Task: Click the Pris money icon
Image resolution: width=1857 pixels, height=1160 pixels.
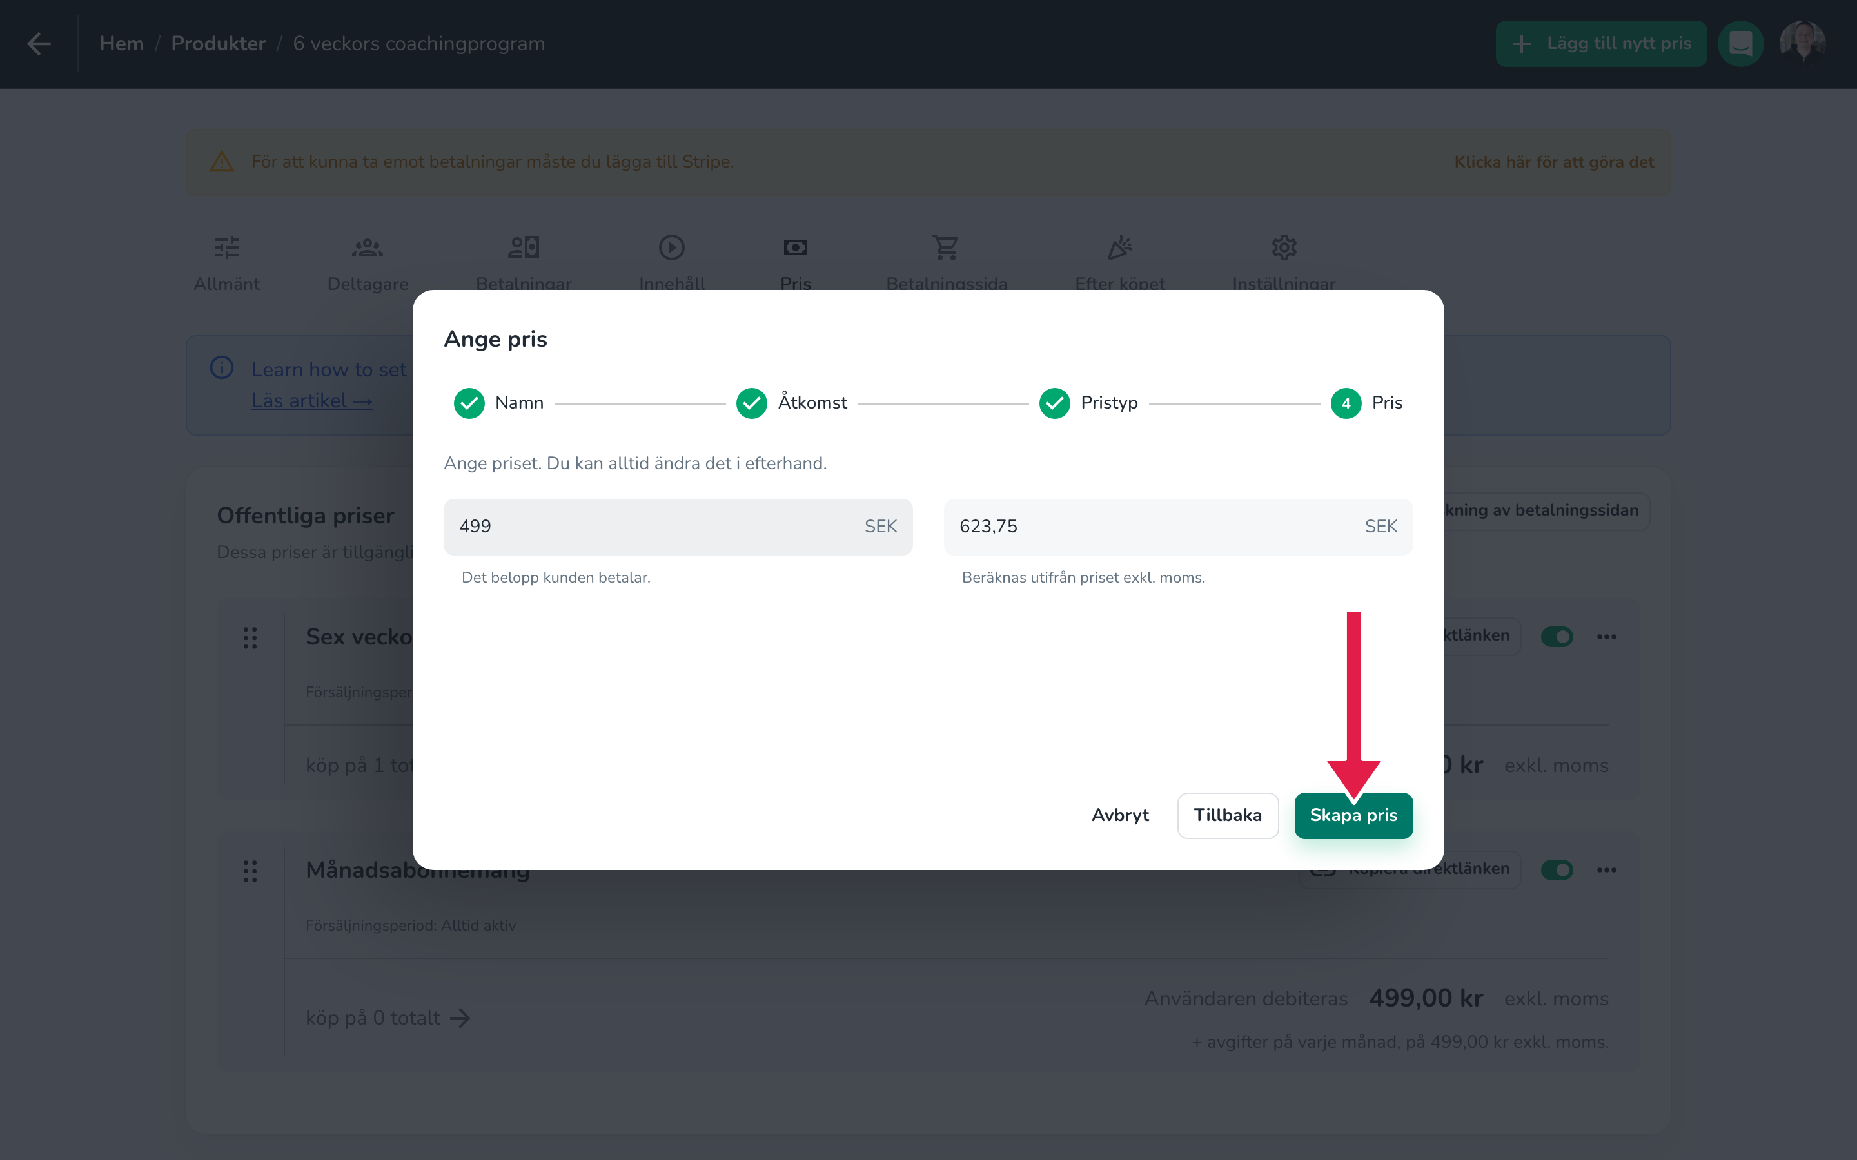Action: [795, 247]
